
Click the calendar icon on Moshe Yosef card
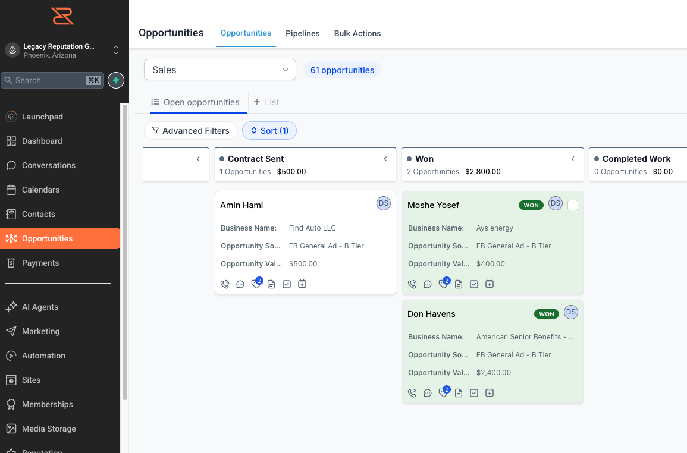[490, 284]
